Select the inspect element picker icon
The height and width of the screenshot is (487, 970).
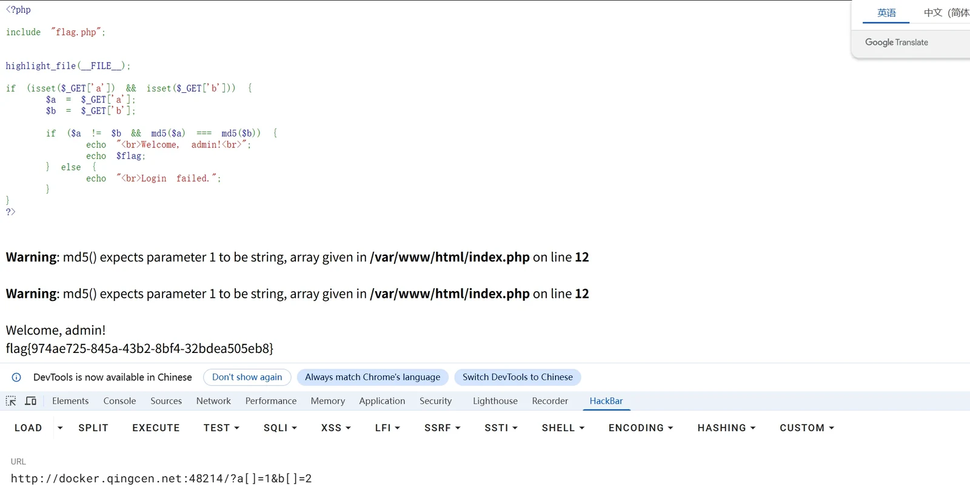(x=11, y=401)
